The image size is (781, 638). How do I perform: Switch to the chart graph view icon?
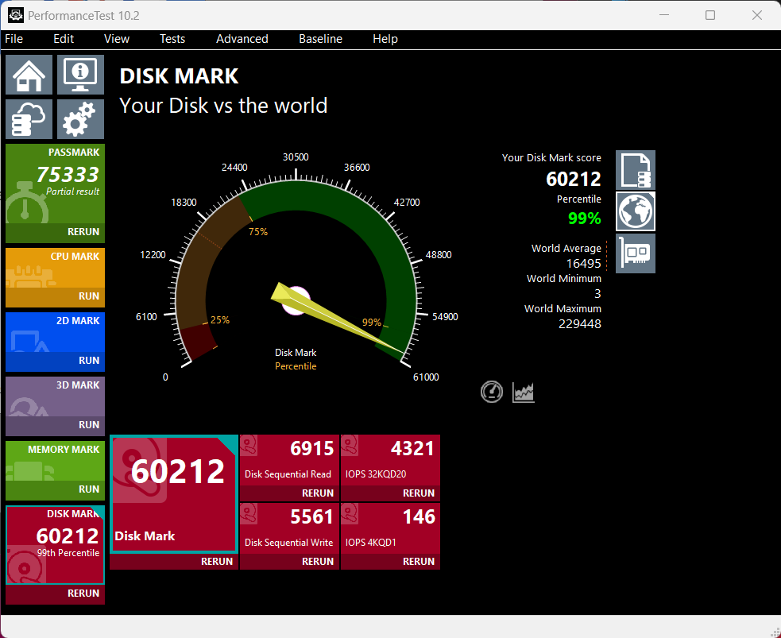pyautogui.click(x=524, y=392)
